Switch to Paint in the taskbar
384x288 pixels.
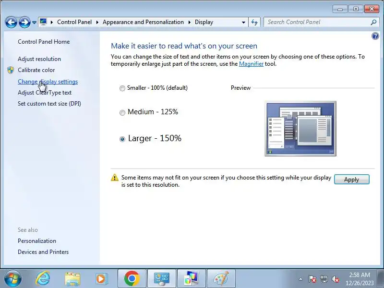pyautogui.click(x=221, y=279)
